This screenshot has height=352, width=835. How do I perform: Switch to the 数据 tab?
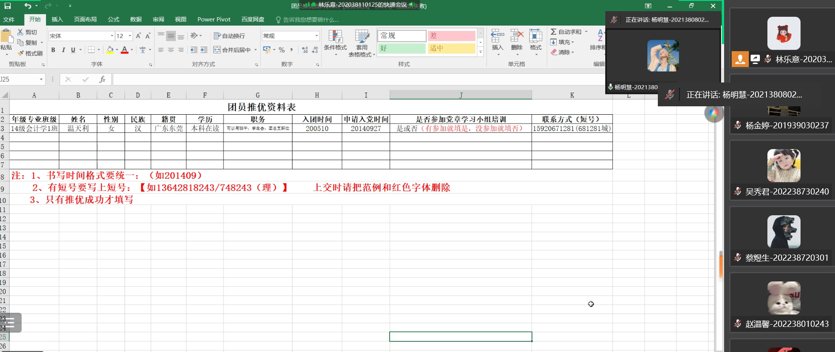pos(136,19)
